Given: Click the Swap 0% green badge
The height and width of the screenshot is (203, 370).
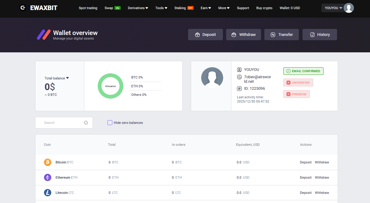Looking at the screenshot, I should click(118, 8).
